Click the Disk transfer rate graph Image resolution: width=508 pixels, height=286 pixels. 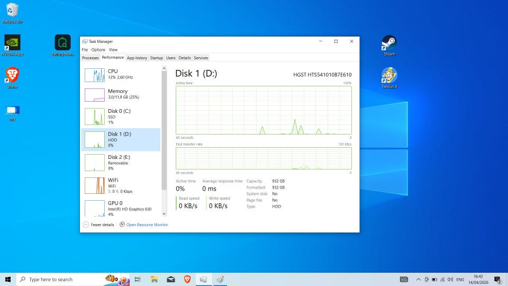pos(264,158)
